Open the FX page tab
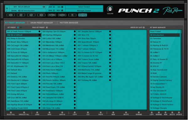This screenshot has height=120, width=188. point(72,15)
